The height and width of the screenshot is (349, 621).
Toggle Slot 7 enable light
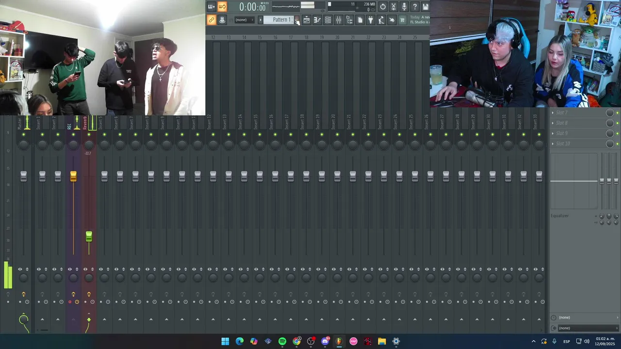(617, 113)
